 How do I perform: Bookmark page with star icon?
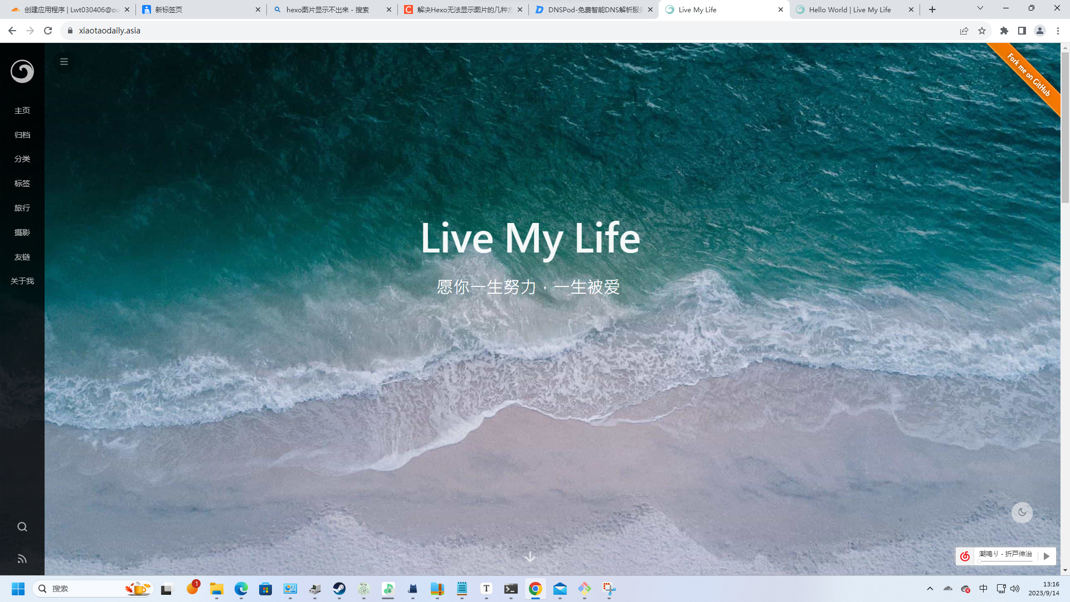pos(982,31)
